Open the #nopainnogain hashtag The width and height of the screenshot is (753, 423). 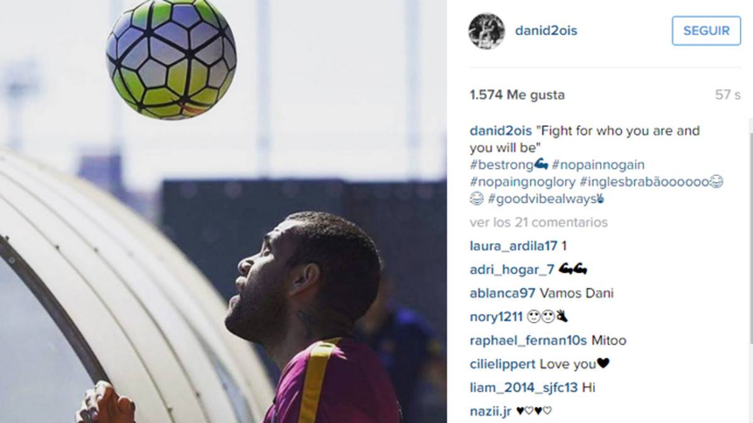[598, 165]
